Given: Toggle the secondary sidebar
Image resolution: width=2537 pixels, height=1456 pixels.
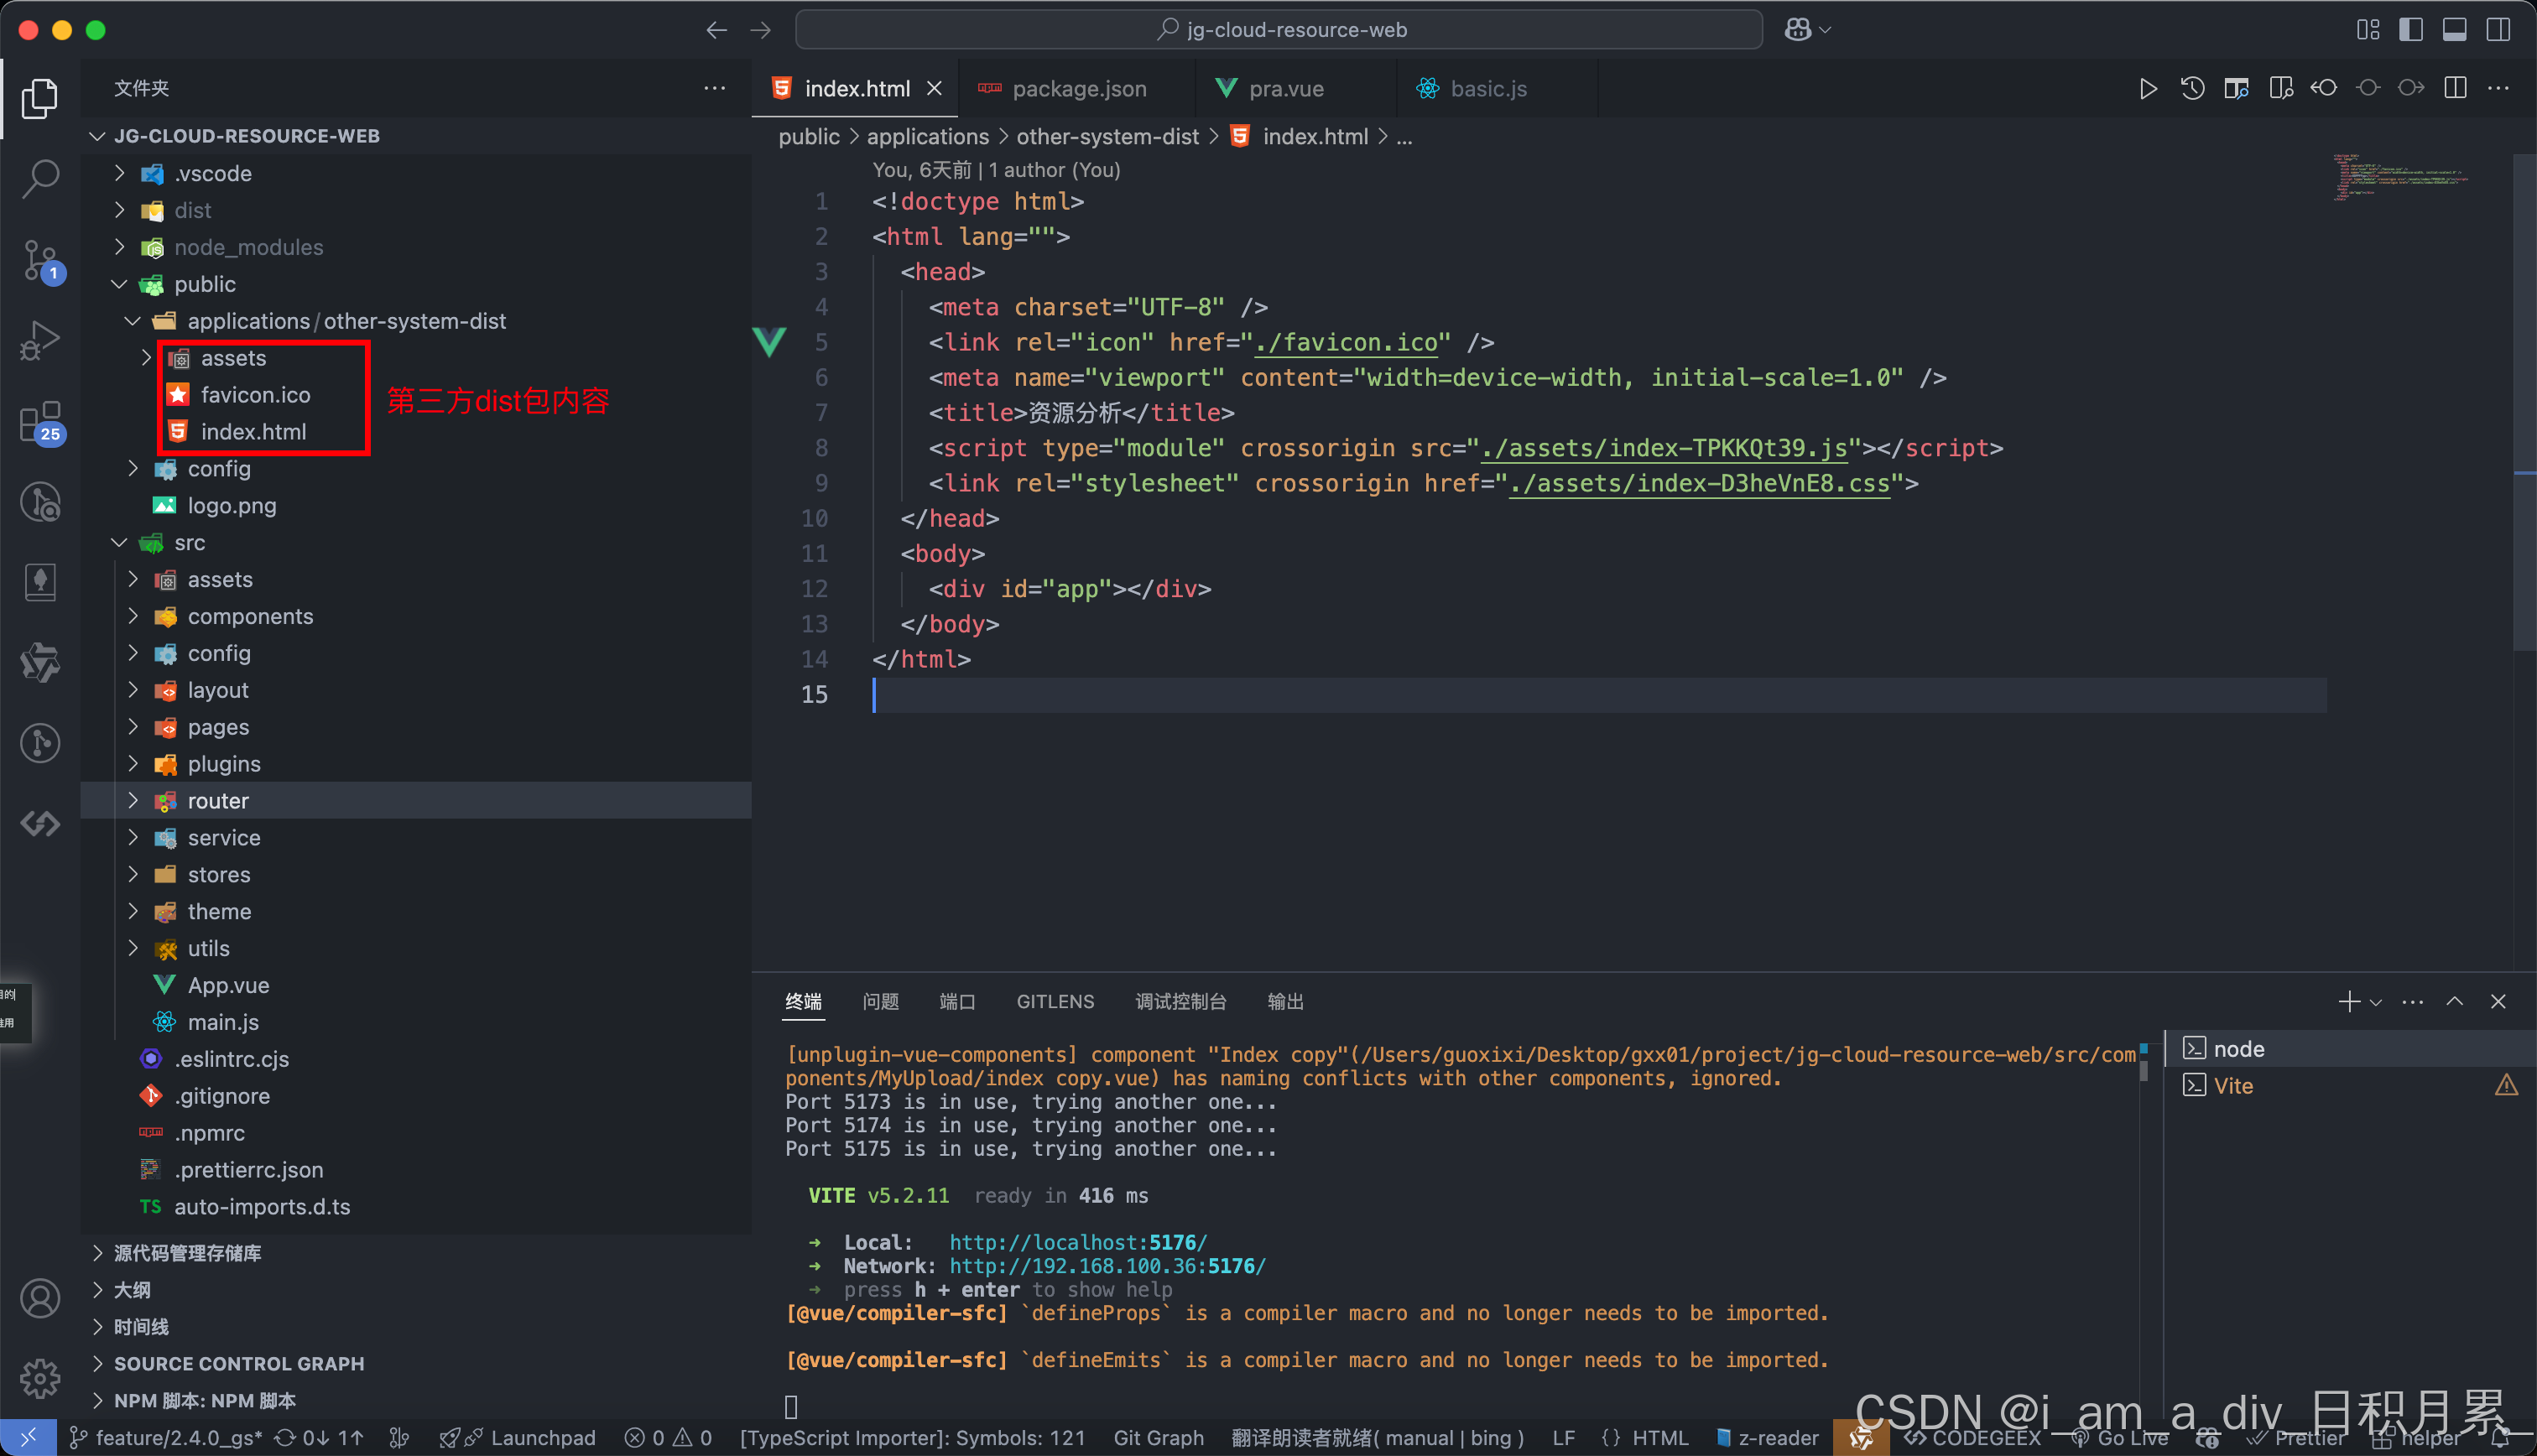Looking at the screenshot, I should [x=2497, y=30].
